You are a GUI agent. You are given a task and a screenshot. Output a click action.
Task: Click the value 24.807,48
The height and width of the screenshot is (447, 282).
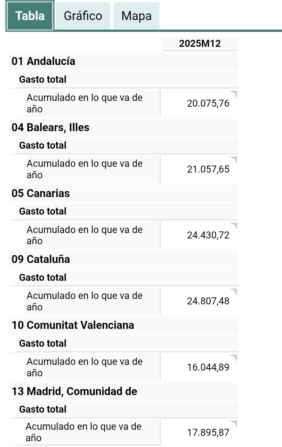tap(208, 301)
